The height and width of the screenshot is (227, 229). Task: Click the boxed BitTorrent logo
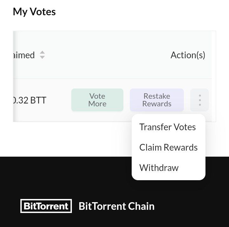(x=46, y=206)
